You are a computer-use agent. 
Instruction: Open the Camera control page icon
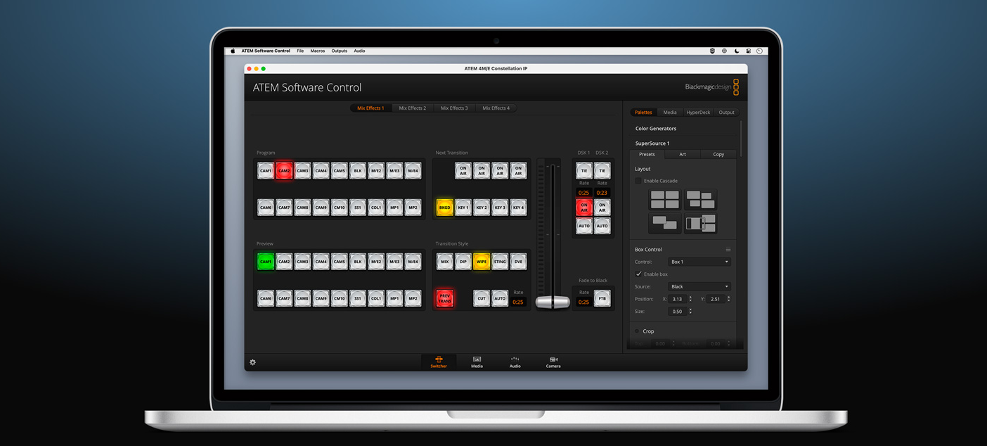[553, 362]
